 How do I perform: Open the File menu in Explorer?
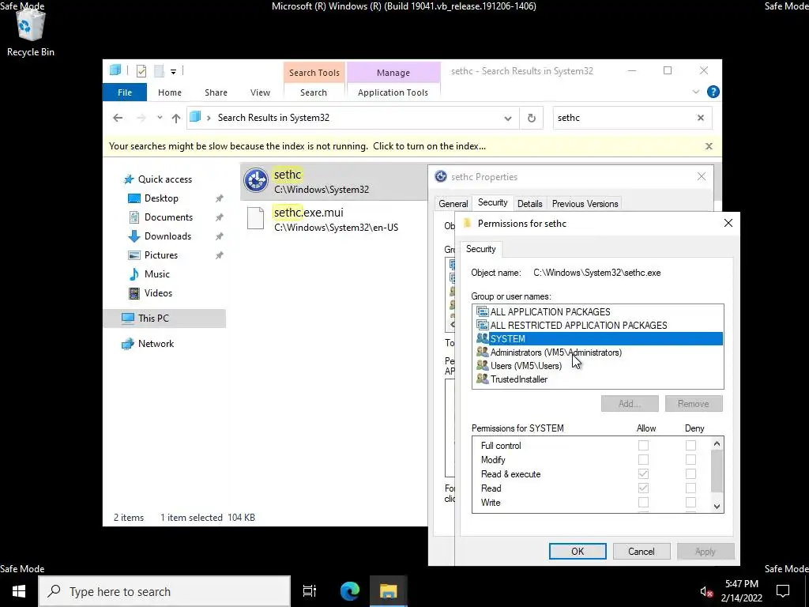tap(125, 92)
